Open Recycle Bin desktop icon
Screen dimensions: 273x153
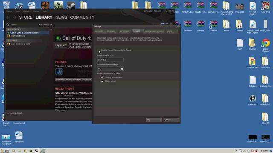coord(6,6)
